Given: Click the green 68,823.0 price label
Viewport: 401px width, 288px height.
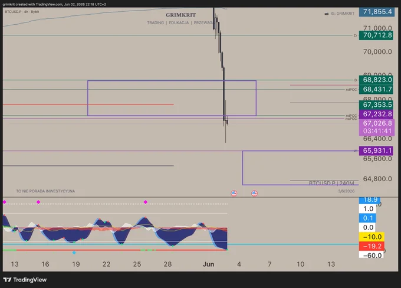Looking at the screenshot, I should point(377,80).
